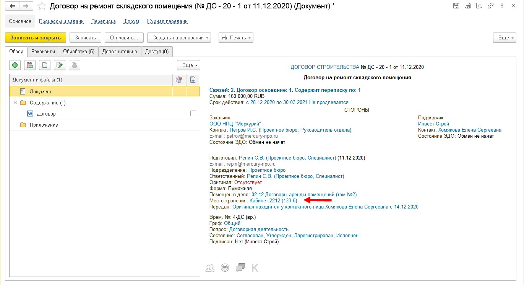Viewport: 524px width, 285px height.
Task: Click the document column header icon on the right
Action: click(x=193, y=80)
